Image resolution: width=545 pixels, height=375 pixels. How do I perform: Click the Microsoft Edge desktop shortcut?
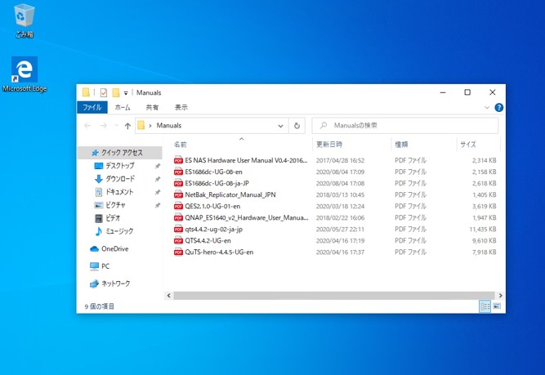[25, 72]
